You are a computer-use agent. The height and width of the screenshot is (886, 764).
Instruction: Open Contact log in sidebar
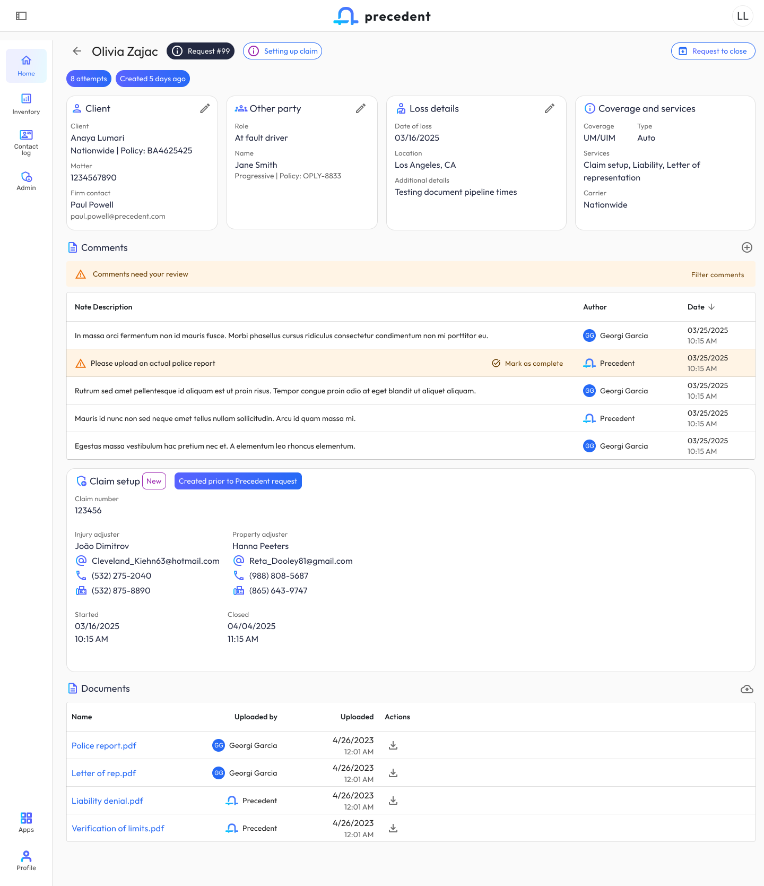point(26,142)
